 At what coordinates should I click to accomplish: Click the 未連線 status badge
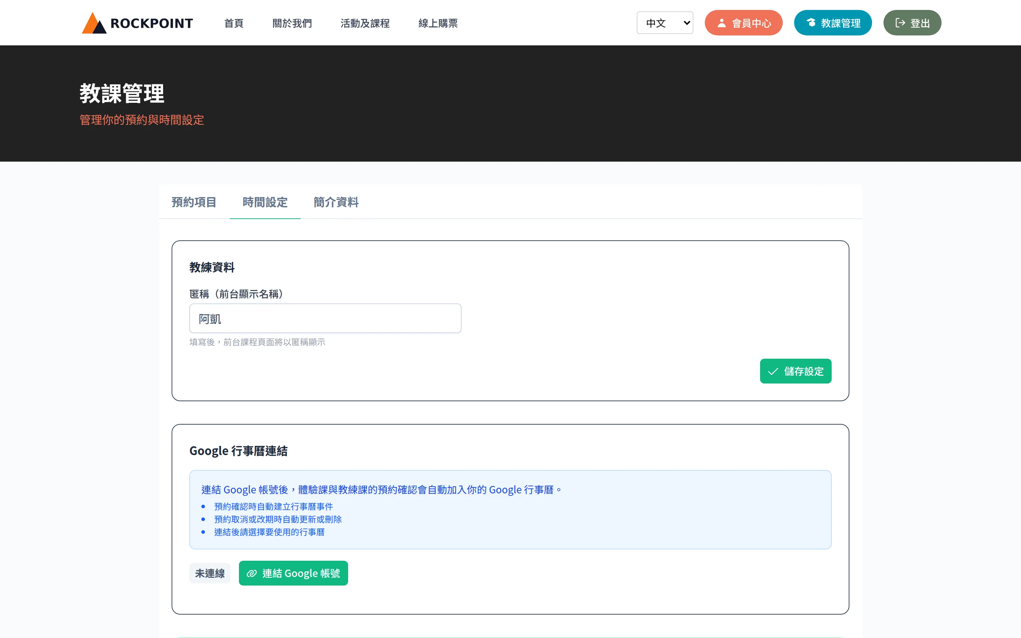click(210, 573)
